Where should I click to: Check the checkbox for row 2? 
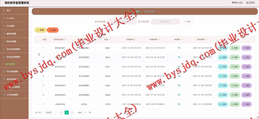point(38,57)
